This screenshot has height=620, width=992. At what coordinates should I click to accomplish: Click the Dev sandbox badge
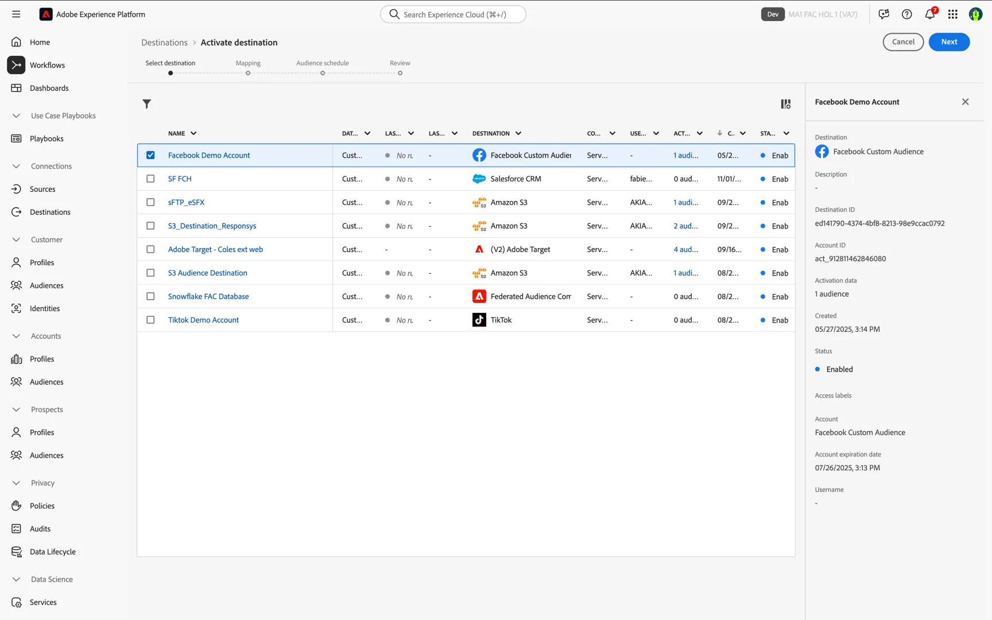coord(773,14)
